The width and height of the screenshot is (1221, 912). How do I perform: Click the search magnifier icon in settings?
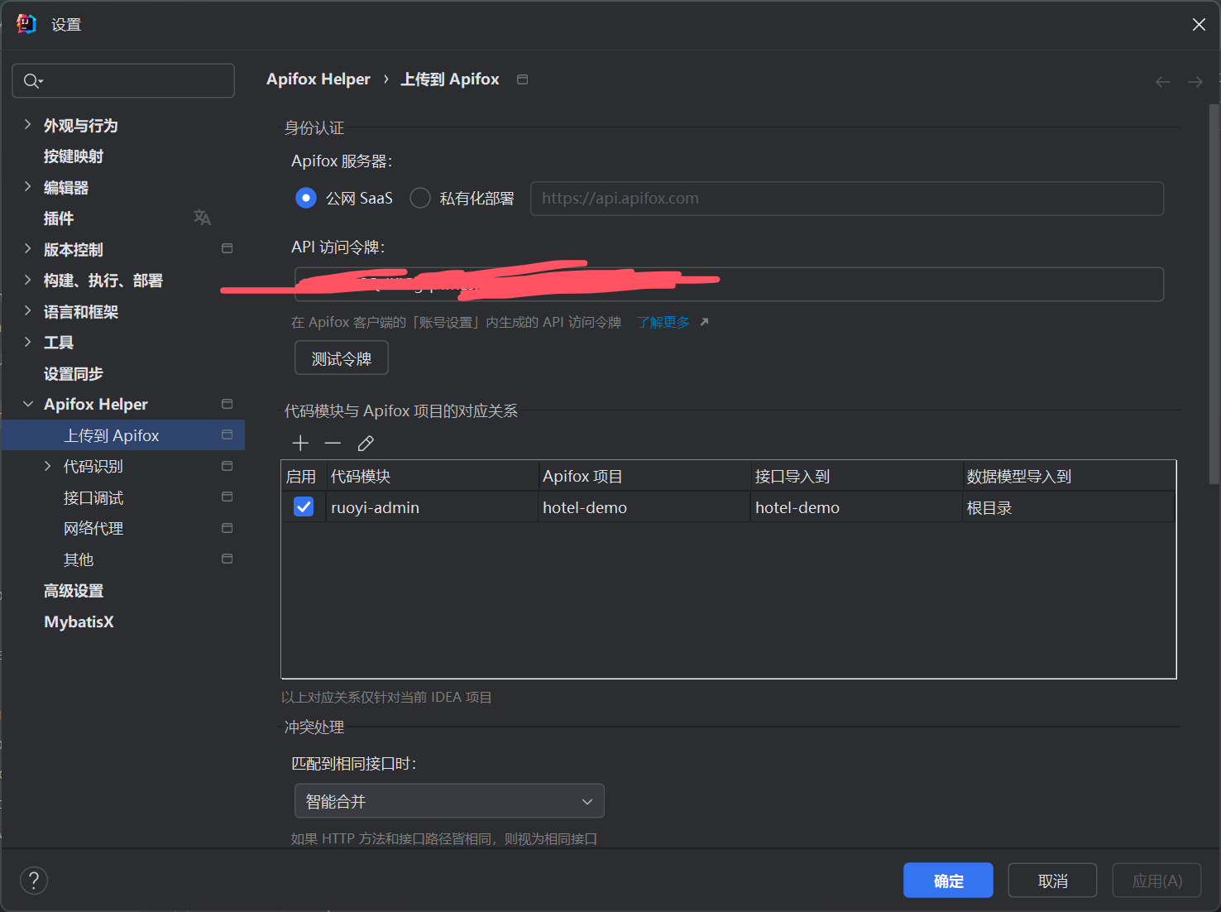[x=32, y=81]
